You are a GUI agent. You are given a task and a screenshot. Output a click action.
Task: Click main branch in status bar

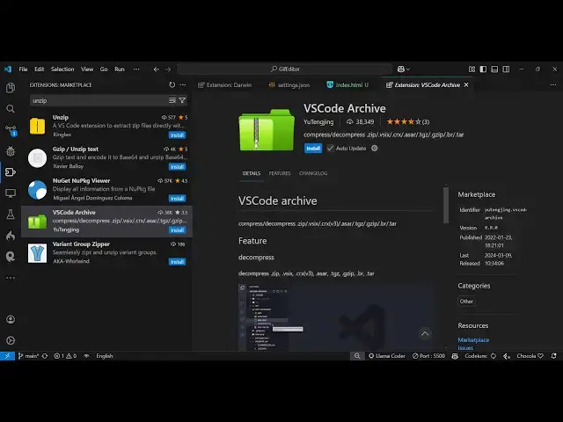pyautogui.click(x=28, y=356)
